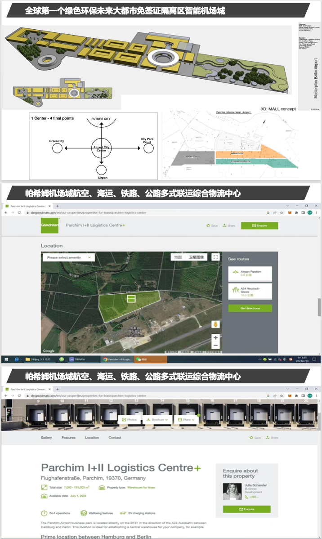
Task: Click the EV charging stations icon
Action: [x=123, y=513]
